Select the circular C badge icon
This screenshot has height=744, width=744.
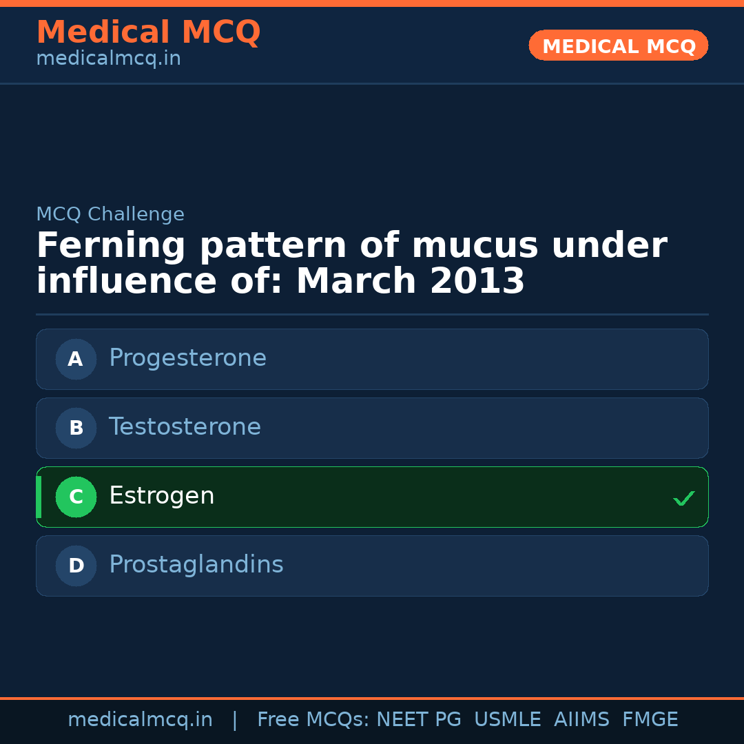[x=76, y=497]
